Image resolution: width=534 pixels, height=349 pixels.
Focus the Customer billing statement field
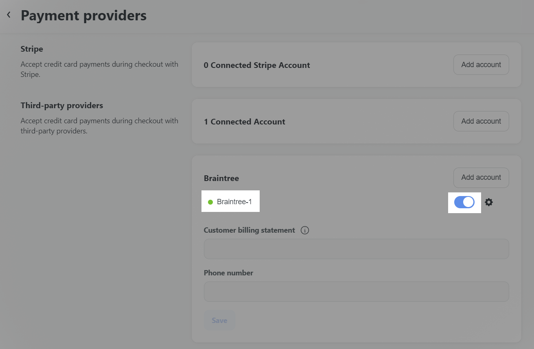(x=356, y=249)
